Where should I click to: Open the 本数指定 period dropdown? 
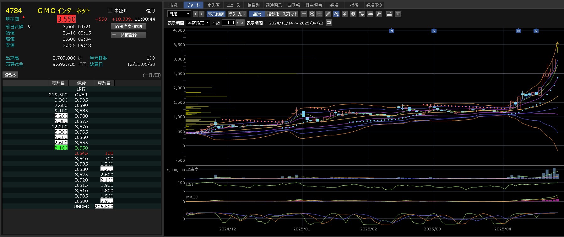198,23
